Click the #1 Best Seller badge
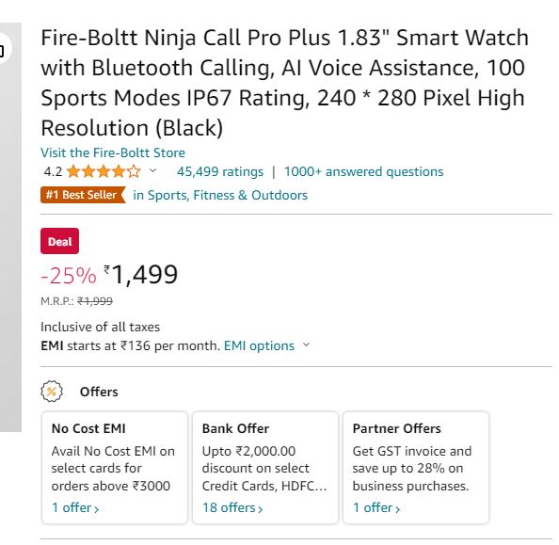The height and width of the screenshot is (545, 559). coord(83,195)
